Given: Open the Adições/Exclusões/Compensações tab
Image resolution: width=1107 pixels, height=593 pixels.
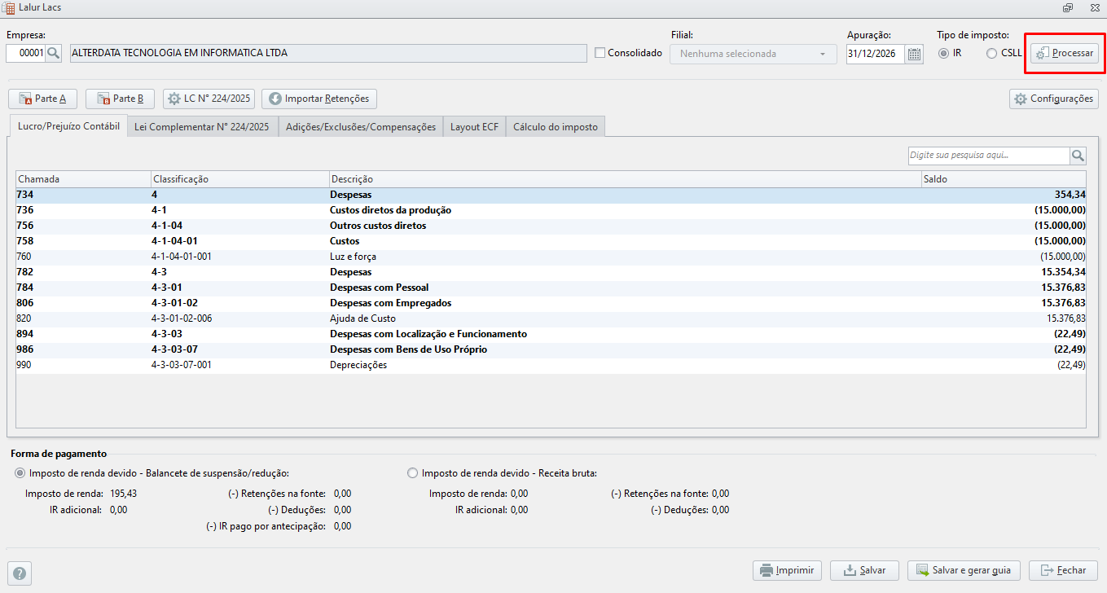Looking at the screenshot, I should (x=361, y=127).
